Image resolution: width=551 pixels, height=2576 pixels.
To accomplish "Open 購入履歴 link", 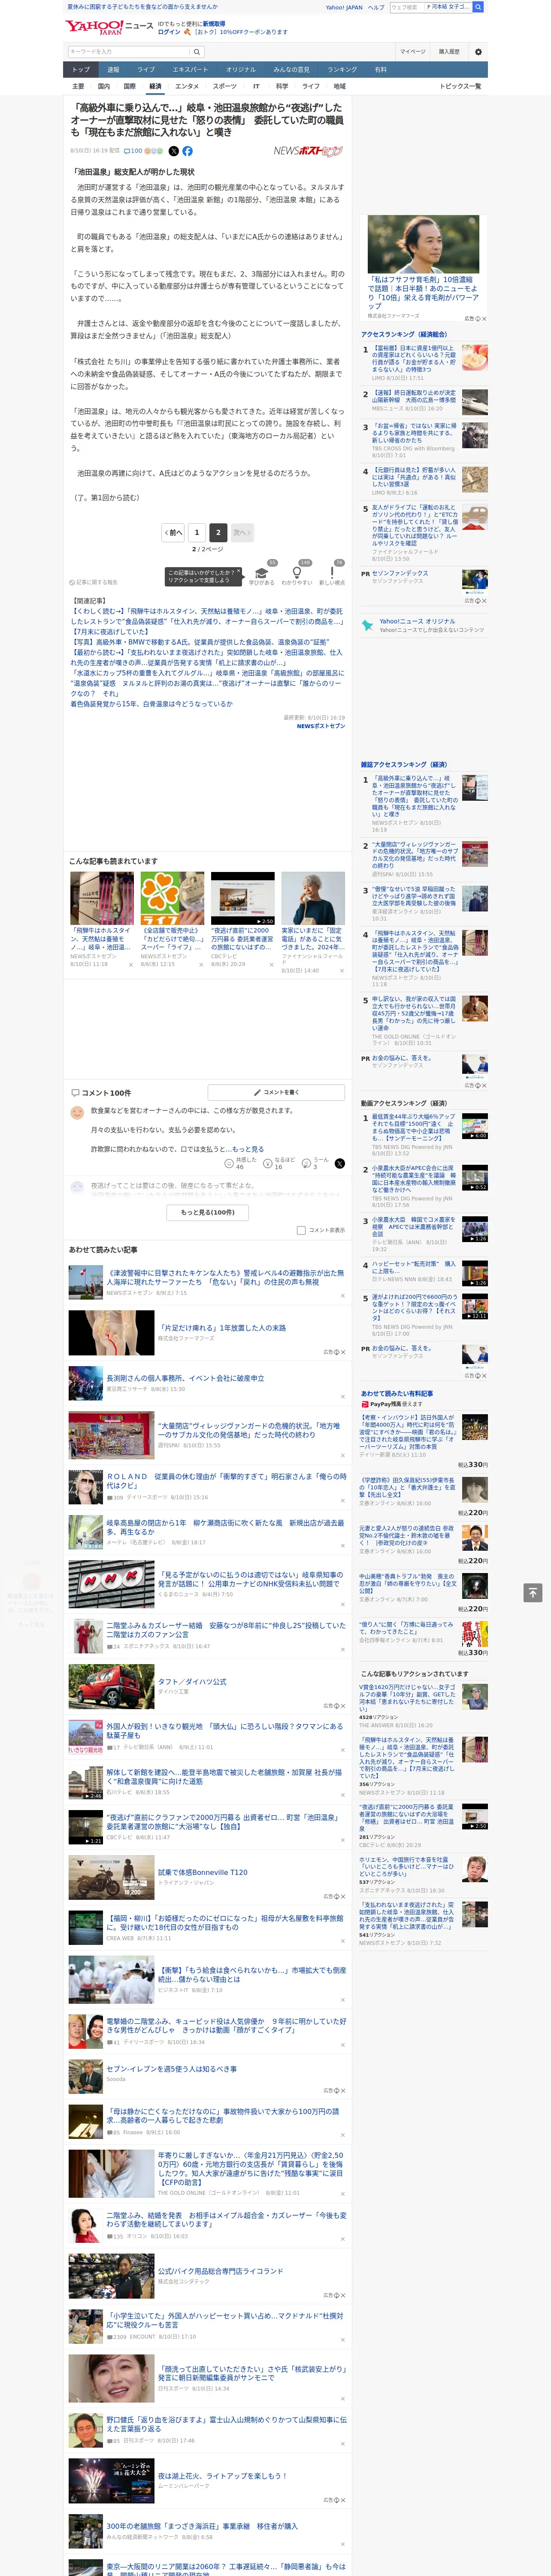I will click(x=449, y=52).
